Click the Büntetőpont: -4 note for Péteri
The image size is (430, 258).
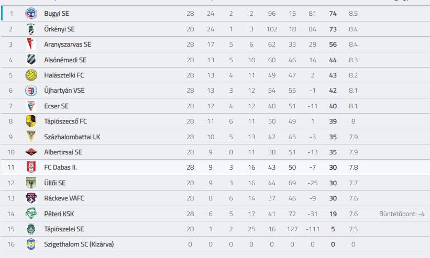(x=402, y=214)
